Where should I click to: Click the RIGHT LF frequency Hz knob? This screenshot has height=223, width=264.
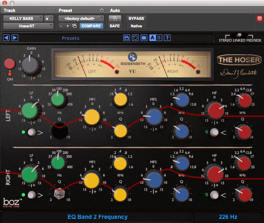pyautogui.click(x=58, y=162)
